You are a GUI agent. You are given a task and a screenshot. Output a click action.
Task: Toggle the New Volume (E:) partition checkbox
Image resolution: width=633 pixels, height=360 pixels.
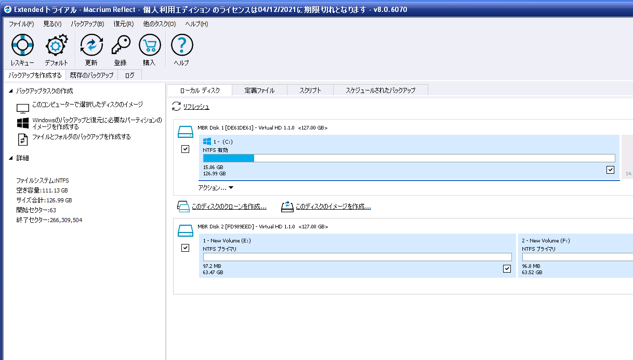click(x=507, y=268)
